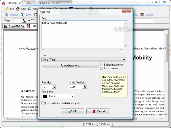Screen dimensions: 171x128
Task: Switch to the Edit tab
Action: point(31,26)
